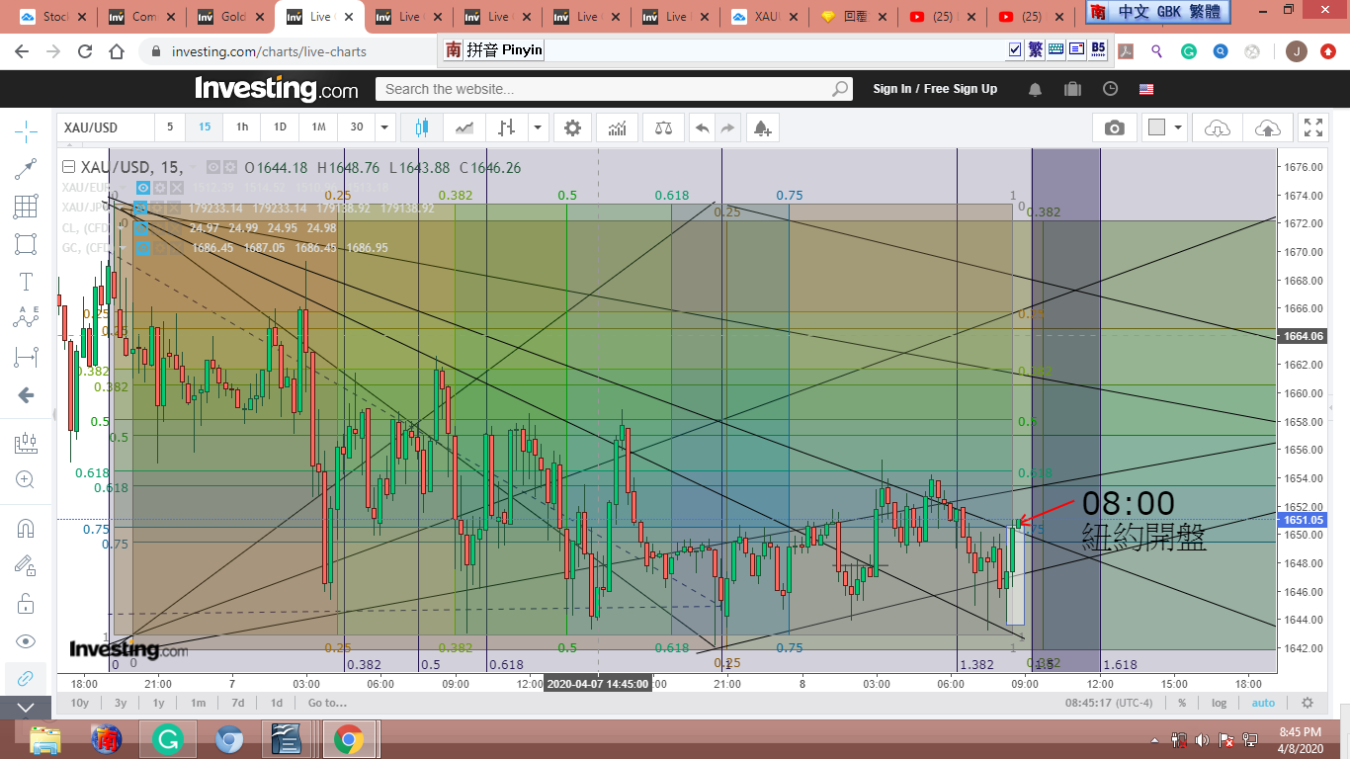Click the compare symbols scales icon
The image size is (1350, 759).
coord(662,127)
